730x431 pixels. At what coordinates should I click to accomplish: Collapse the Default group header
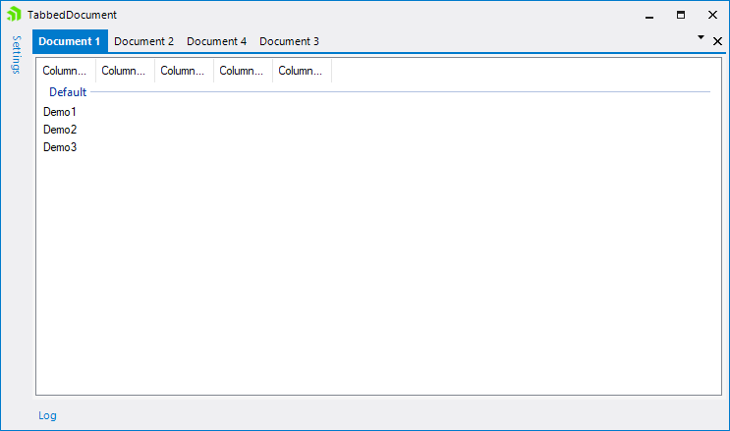[x=68, y=92]
